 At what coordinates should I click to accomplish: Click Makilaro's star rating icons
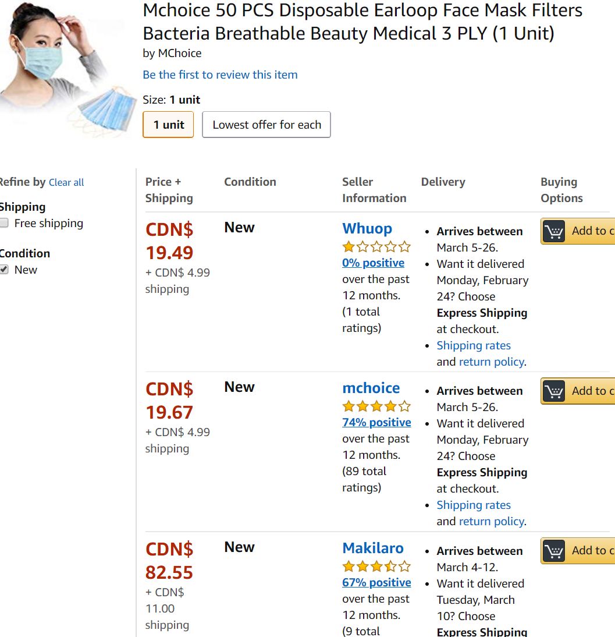376,566
